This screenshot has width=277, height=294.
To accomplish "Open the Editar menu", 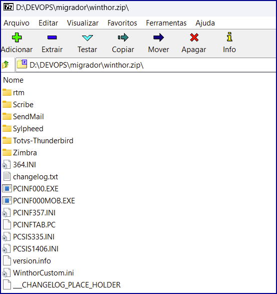I will 48,23.
